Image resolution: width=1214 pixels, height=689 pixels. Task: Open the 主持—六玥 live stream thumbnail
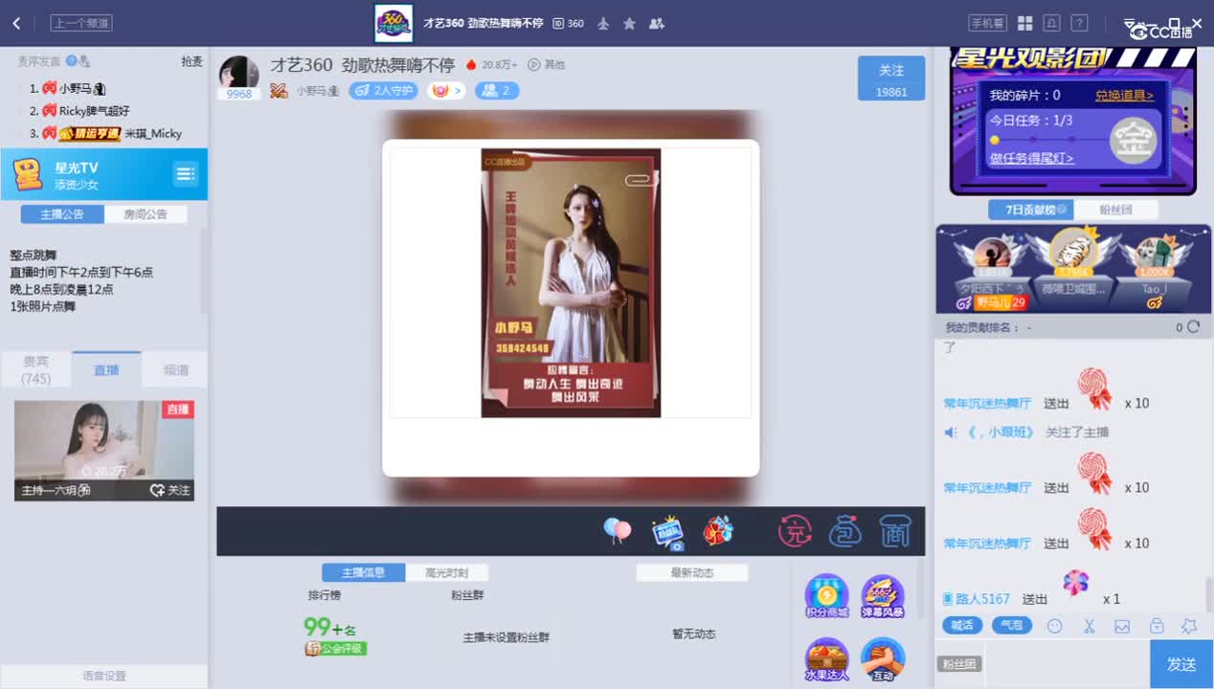coord(103,451)
